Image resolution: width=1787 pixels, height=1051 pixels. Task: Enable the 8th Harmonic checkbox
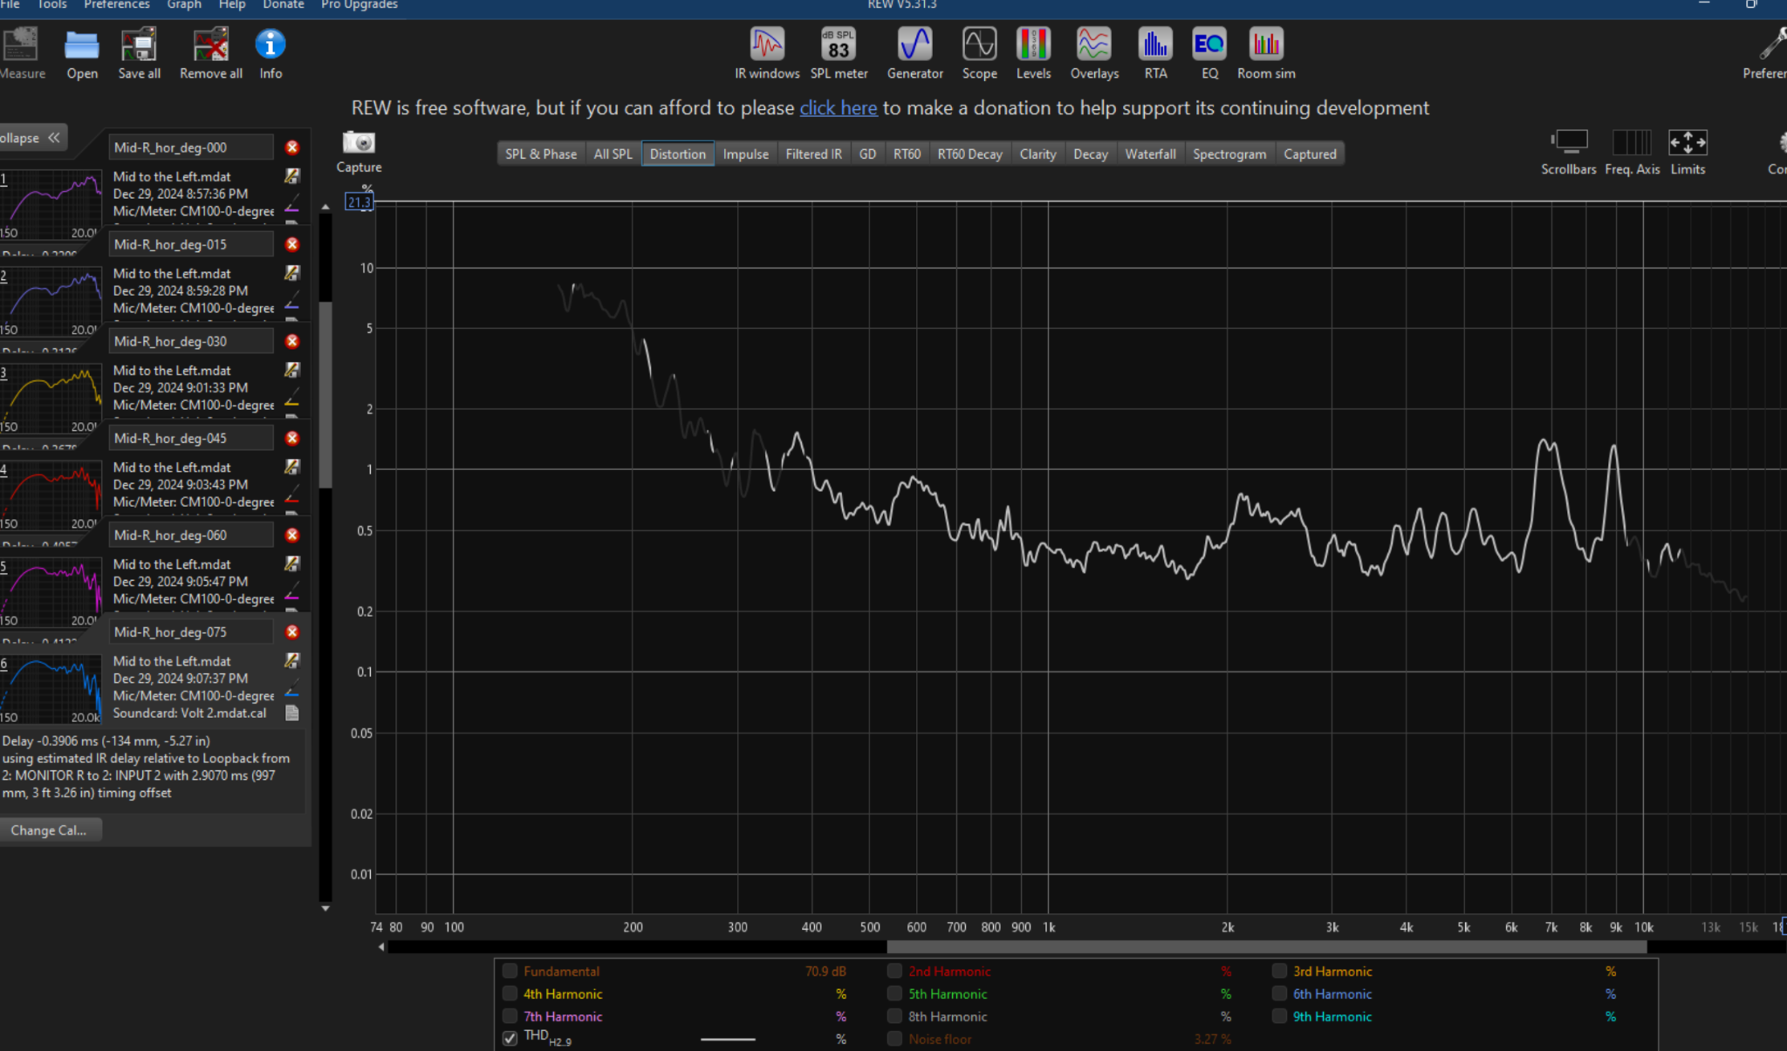(894, 1016)
